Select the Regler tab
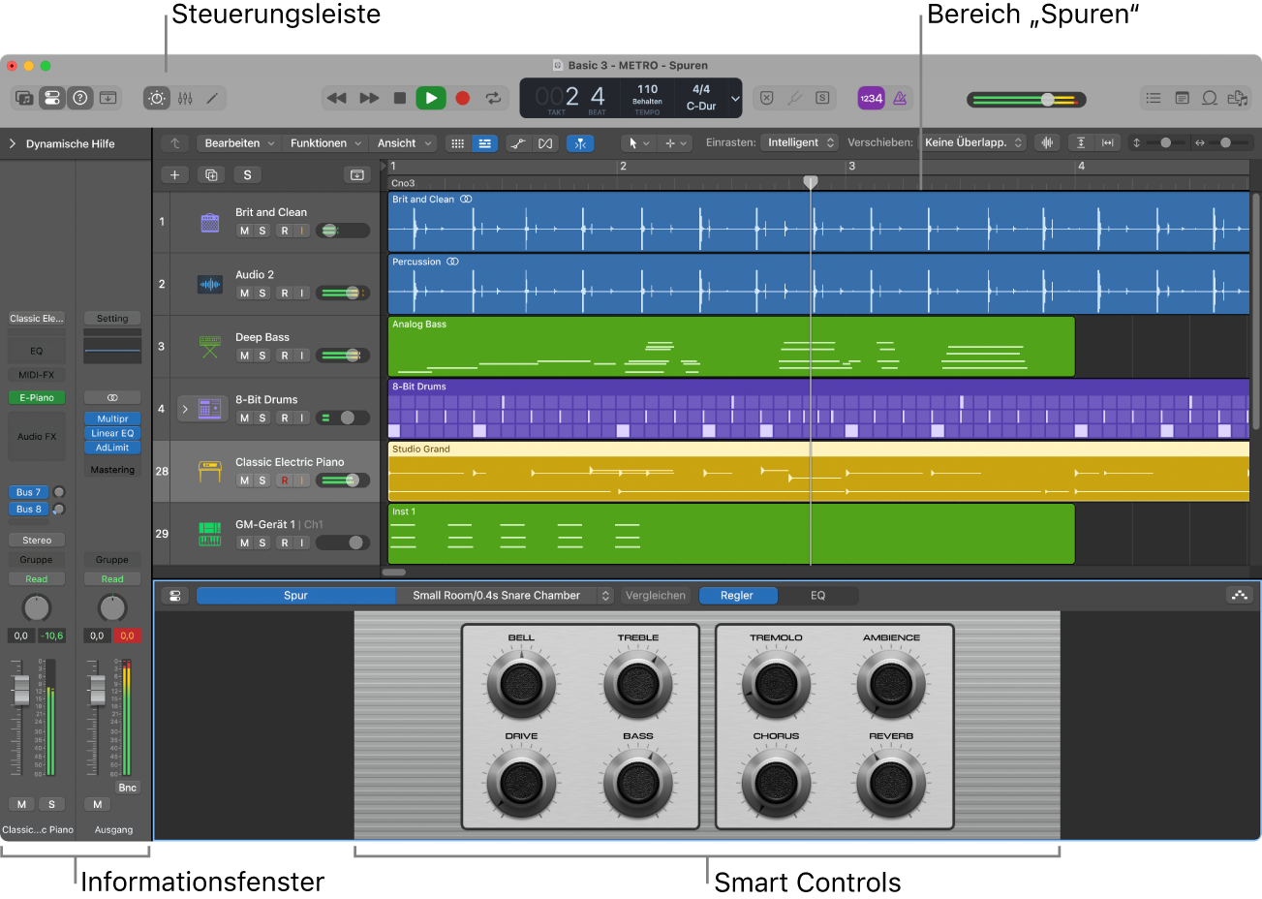The image size is (1262, 899). pos(737,596)
